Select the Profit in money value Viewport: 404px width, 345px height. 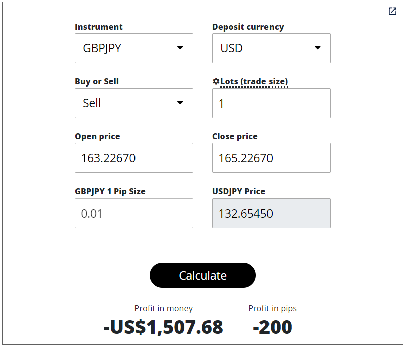click(x=163, y=327)
